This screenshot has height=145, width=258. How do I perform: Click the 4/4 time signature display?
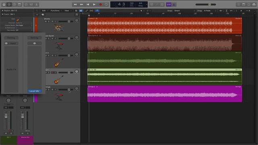pos(141,3)
